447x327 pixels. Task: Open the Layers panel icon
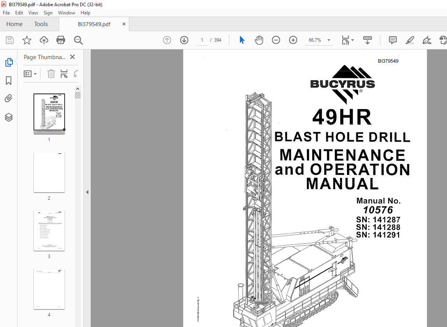pos(9,117)
